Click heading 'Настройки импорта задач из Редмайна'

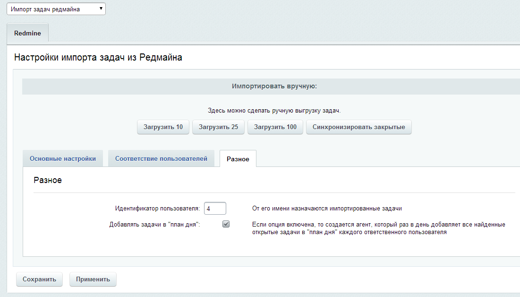[98, 58]
